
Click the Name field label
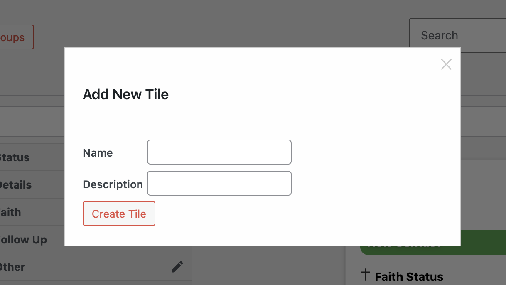point(98,152)
